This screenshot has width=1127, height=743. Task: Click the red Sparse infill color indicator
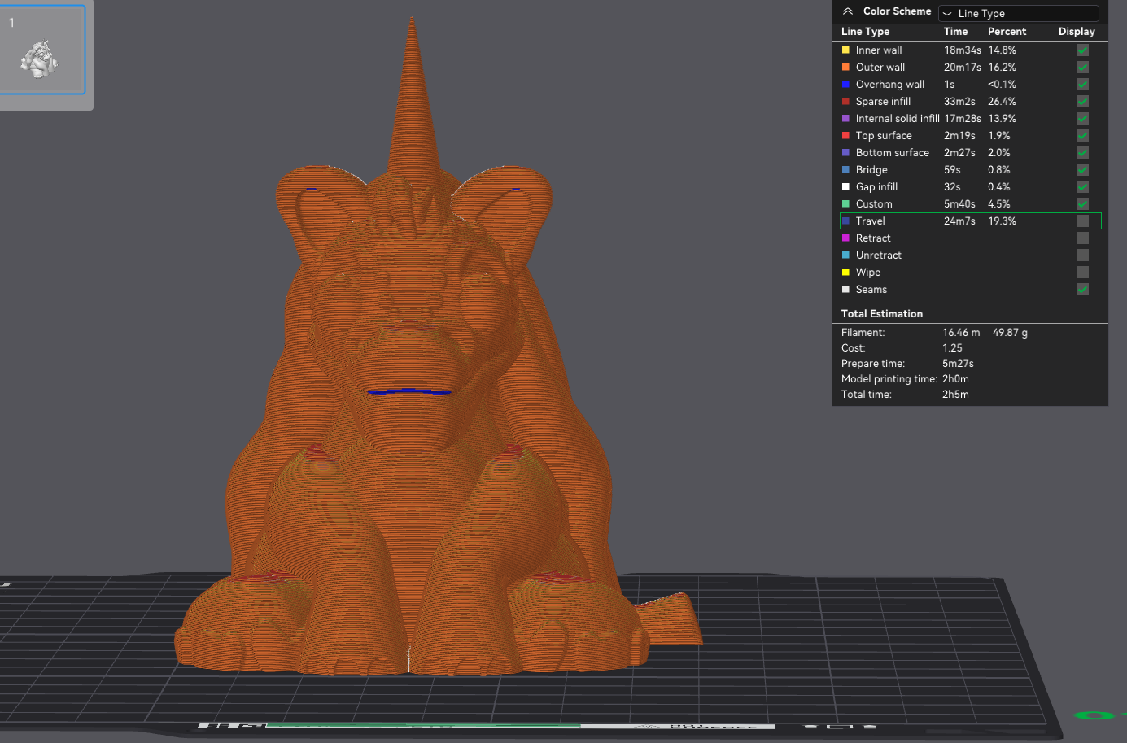[x=845, y=101]
